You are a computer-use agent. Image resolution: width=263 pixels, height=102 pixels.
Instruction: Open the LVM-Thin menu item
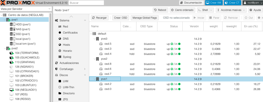(x=68, y=87)
